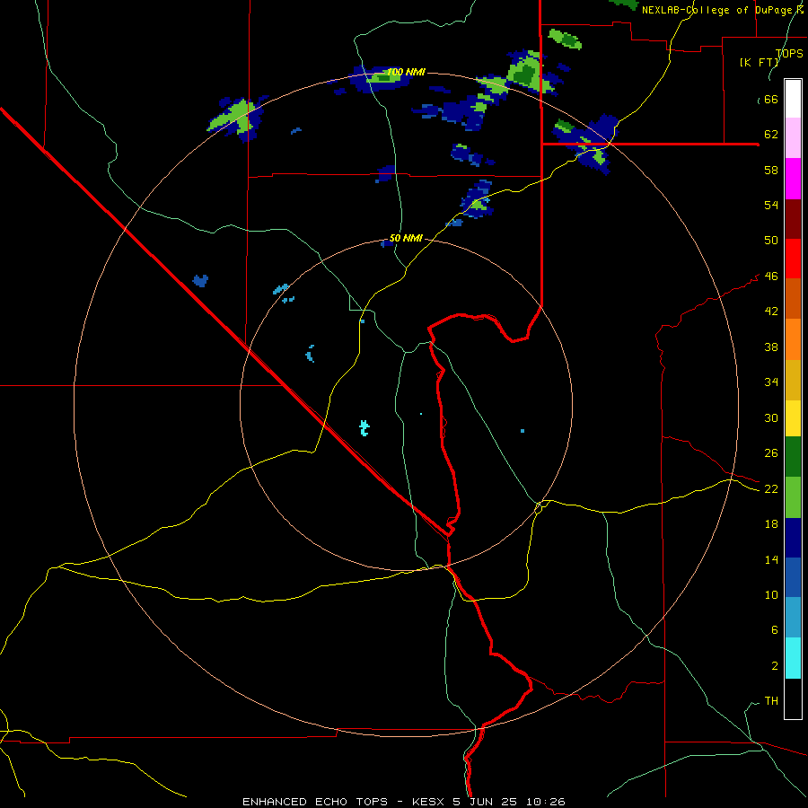Click the '30' legend value
Image resolution: width=808 pixels, height=808 pixels.
[x=771, y=417]
